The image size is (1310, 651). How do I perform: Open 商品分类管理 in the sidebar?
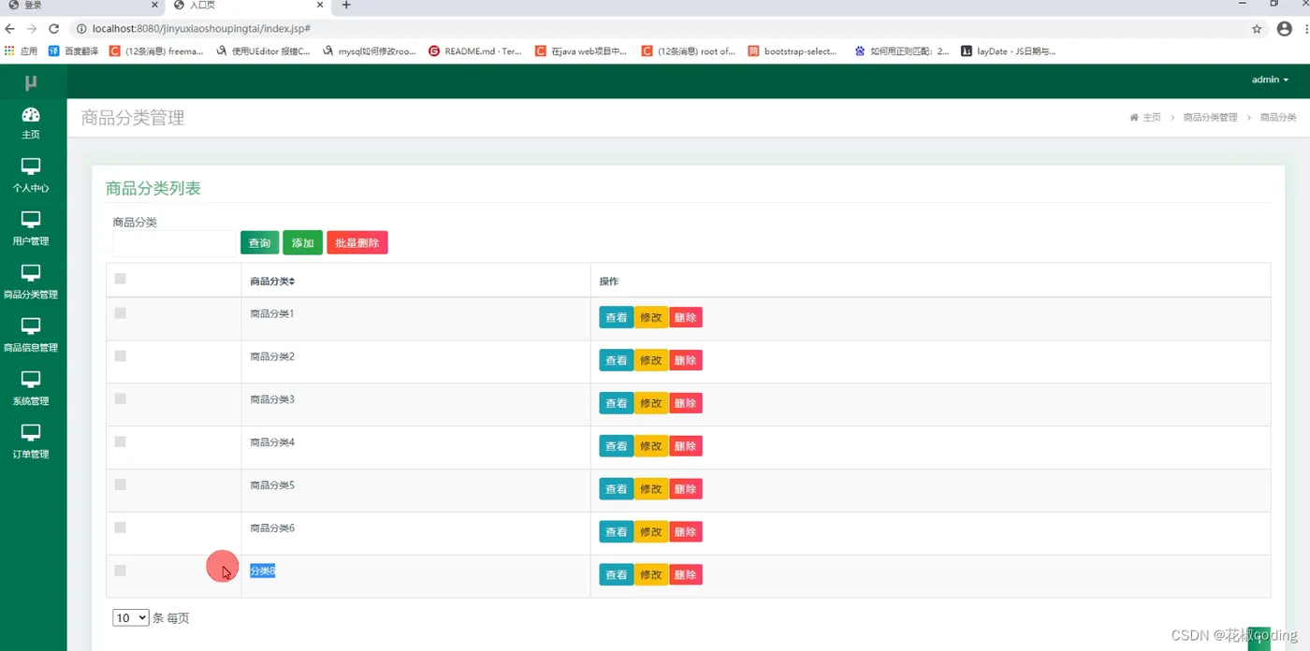pos(31,282)
